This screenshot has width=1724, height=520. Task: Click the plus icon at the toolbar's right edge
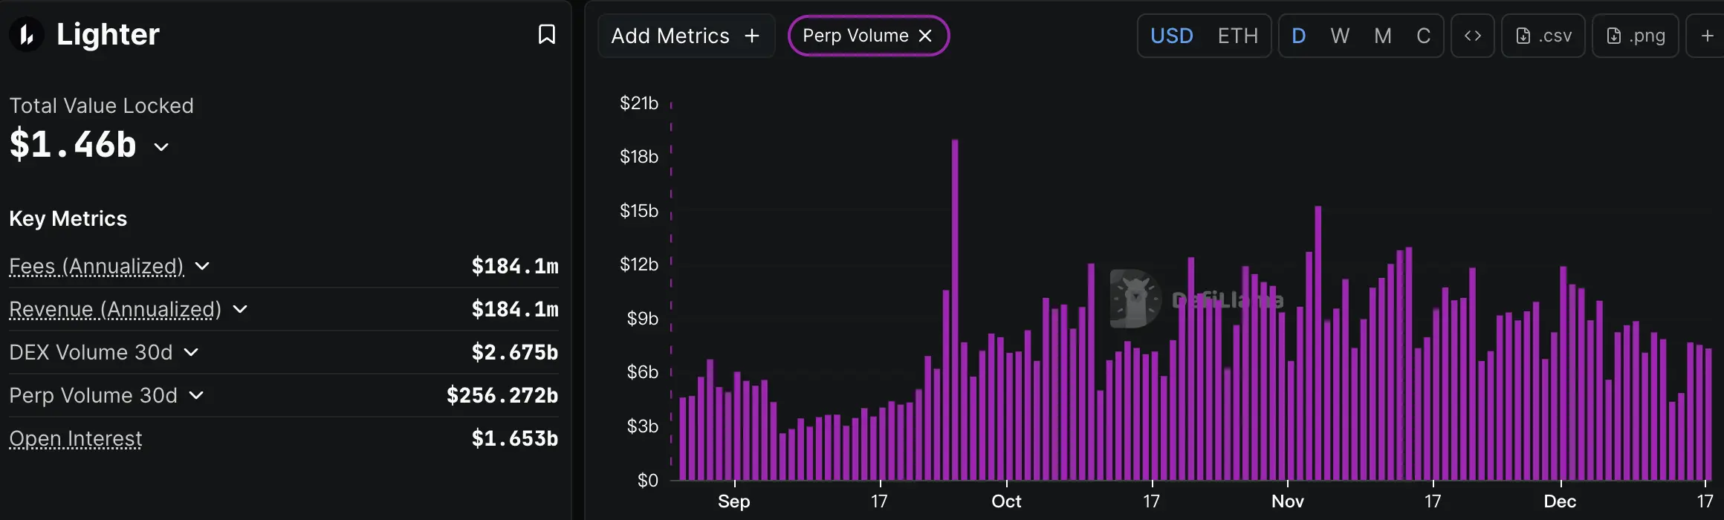pyautogui.click(x=1707, y=36)
